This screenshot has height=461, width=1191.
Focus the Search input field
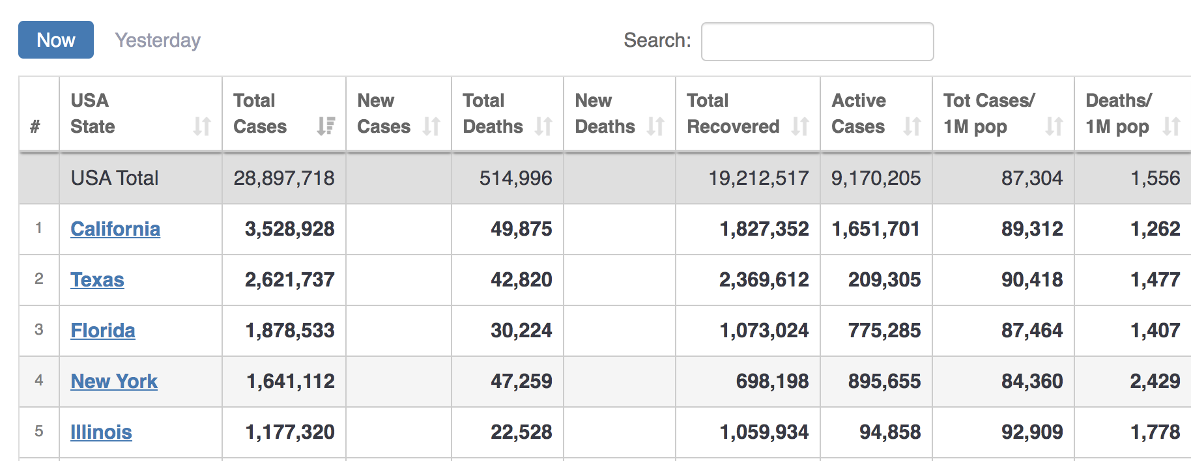[x=817, y=42]
